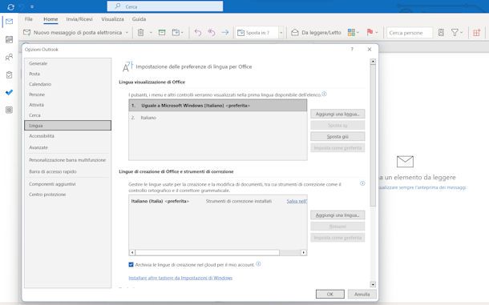
Task: Select the 'Italiano' display language row
Action: [x=218, y=118]
